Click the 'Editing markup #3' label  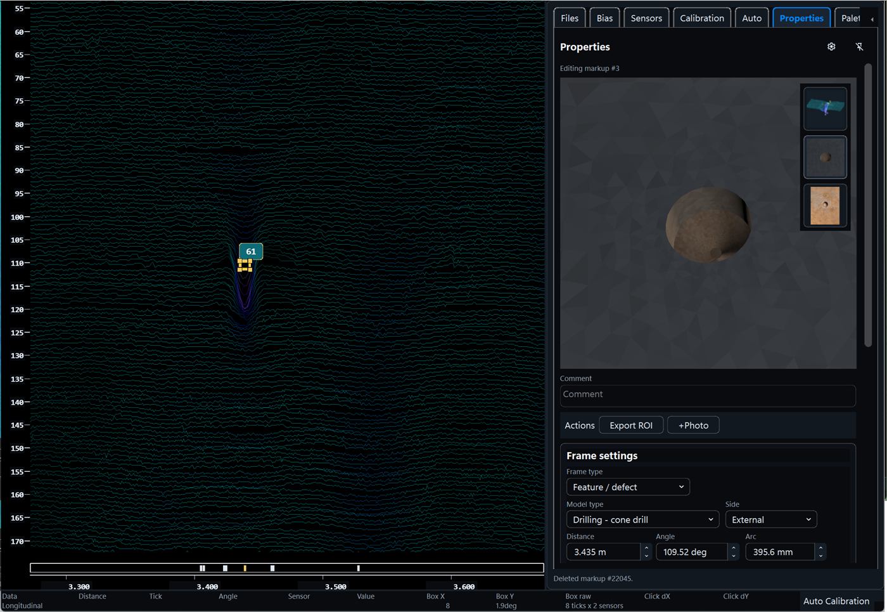[x=589, y=68]
